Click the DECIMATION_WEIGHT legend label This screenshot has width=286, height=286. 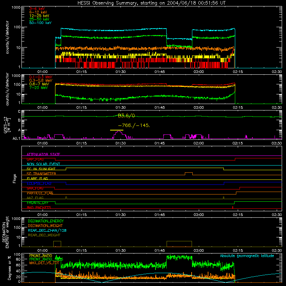pos(45,226)
